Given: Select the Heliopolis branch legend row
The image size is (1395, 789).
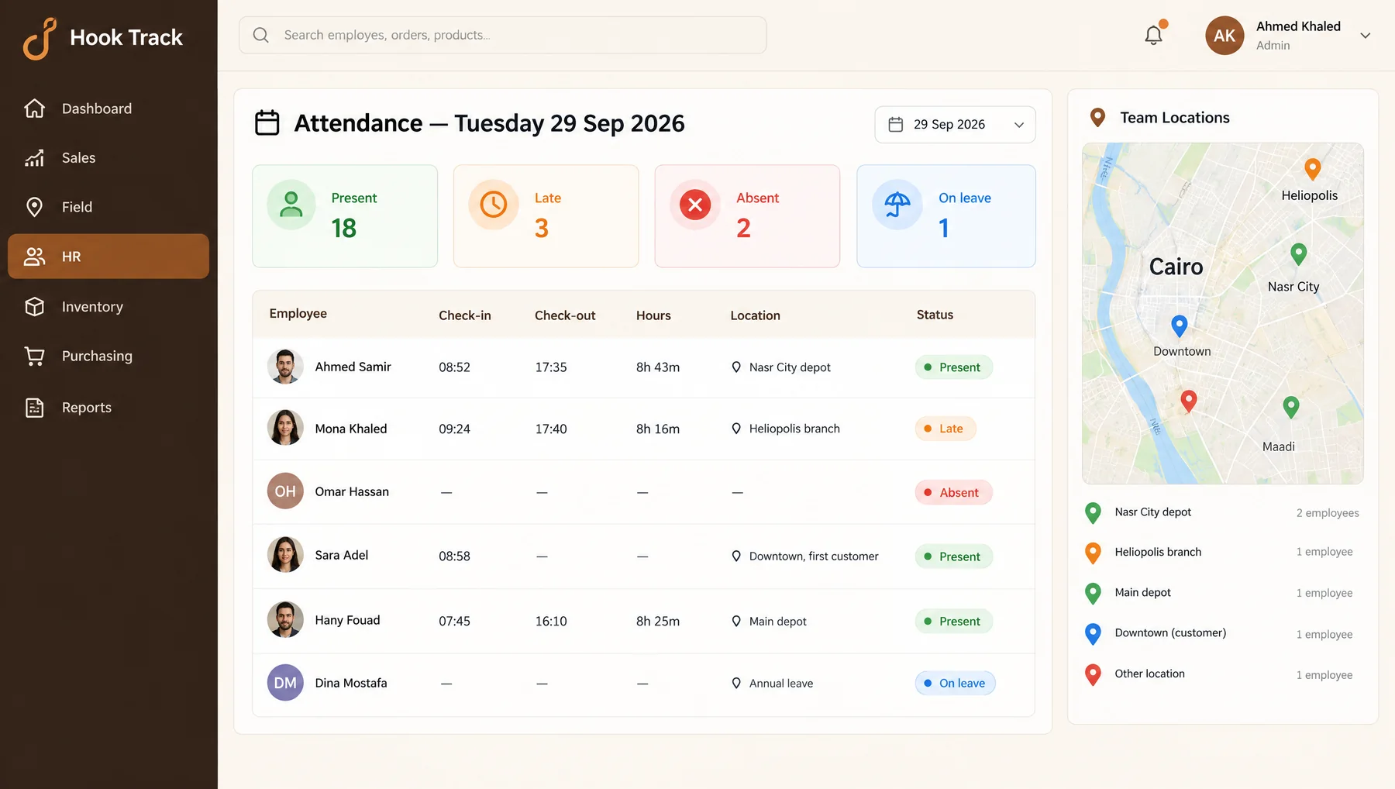Looking at the screenshot, I should [1222, 552].
